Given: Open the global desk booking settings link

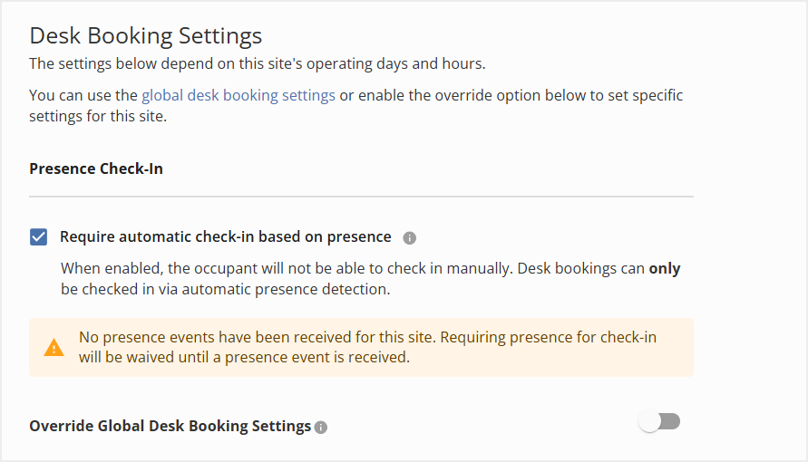Looking at the screenshot, I should [239, 95].
